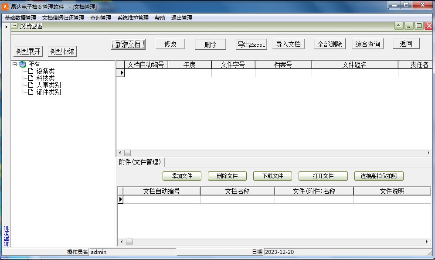The width and height of the screenshot is (435, 260).
Task: Click the document icon next to 人事类别
Action: (x=31, y=85)
